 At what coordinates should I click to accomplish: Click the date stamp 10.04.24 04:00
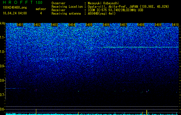(15, 13)
